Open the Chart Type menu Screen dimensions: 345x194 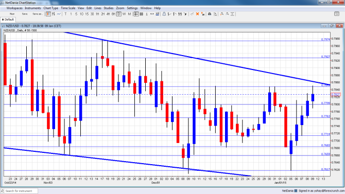click(x=51, y=8)
